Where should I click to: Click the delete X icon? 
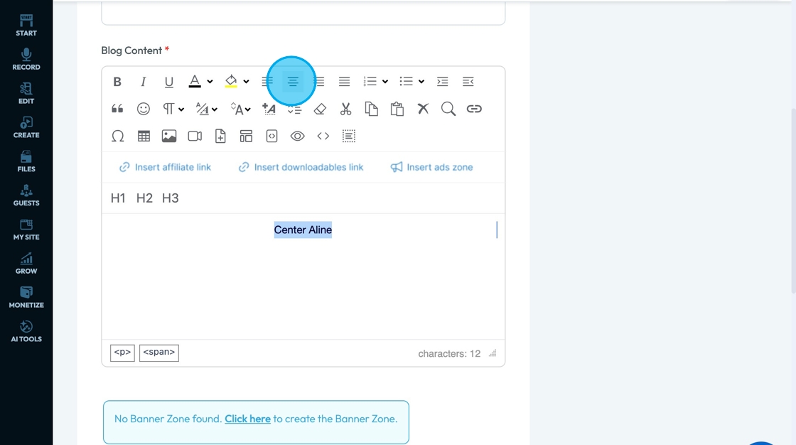pyautogui.click(x=423, y=109)
